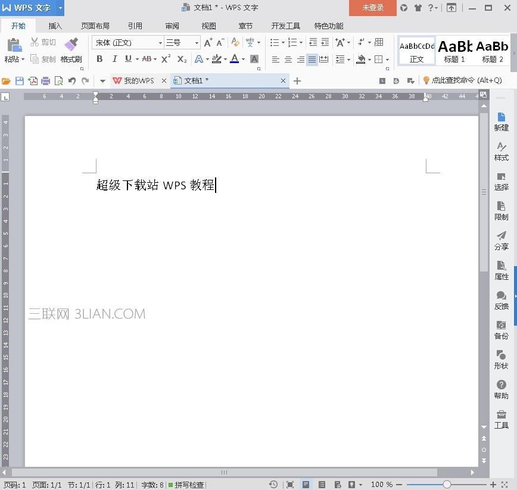Expand WPS 文字 application menu arrow
This screenshot has height=490, width=517.
click(60, 8)
